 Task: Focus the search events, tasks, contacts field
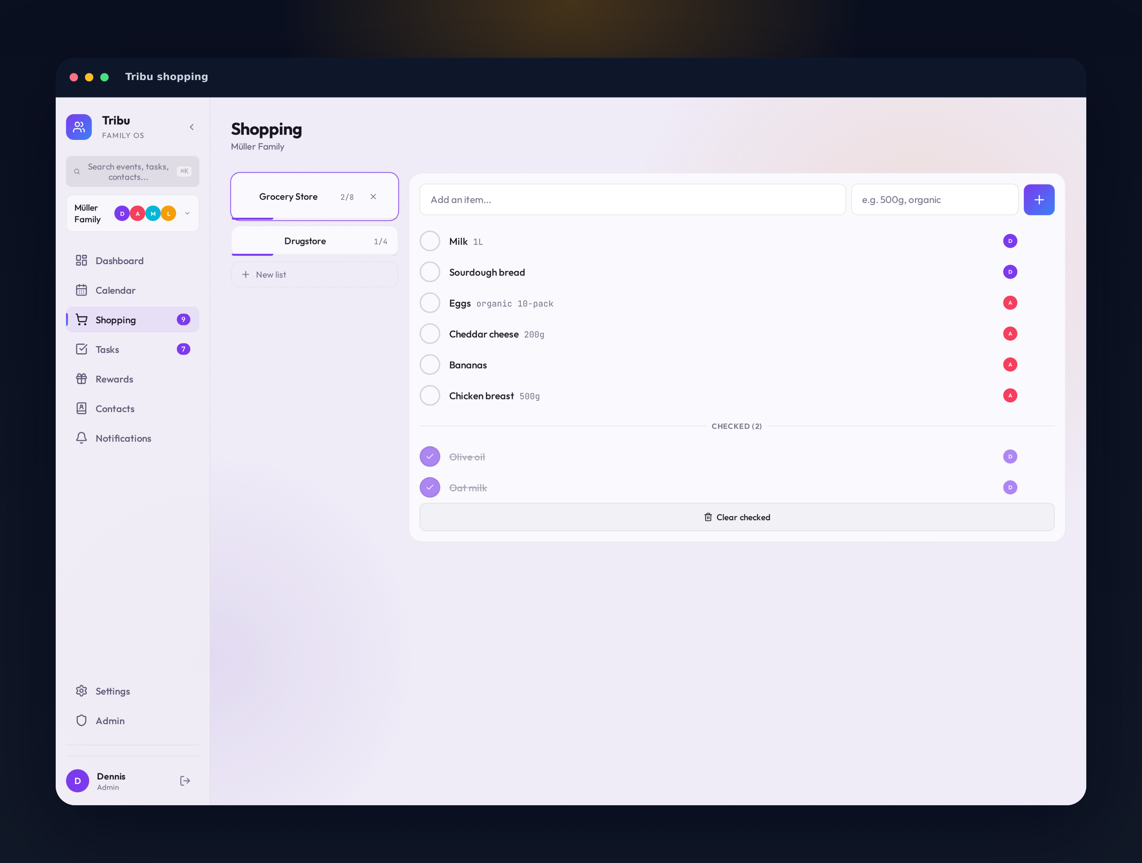(133, 171)
